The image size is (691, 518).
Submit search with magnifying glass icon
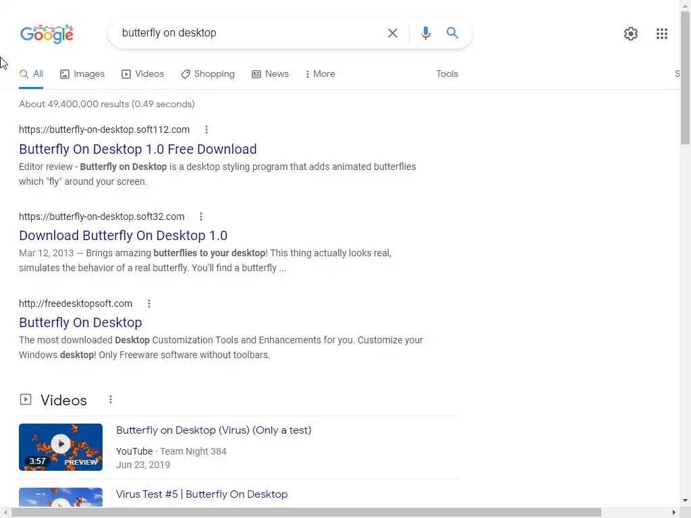pyautogui.click(x=452, y=32)
